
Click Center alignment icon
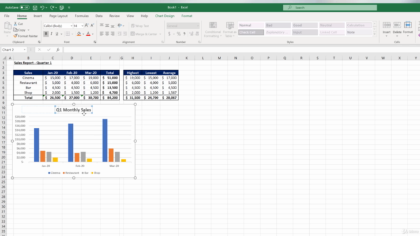point(107,33)
